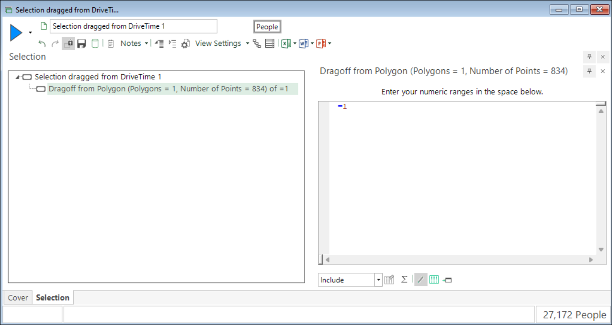Toggle the pencil edit mode icon
Viewport: 612px width, 325px height.
tap(421, 280)
